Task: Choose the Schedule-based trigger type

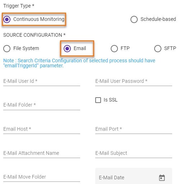Action: [134, 19]
